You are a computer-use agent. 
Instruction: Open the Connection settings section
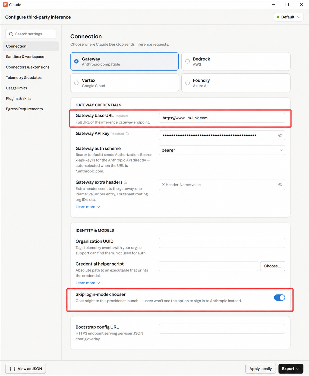pos(31,46)
